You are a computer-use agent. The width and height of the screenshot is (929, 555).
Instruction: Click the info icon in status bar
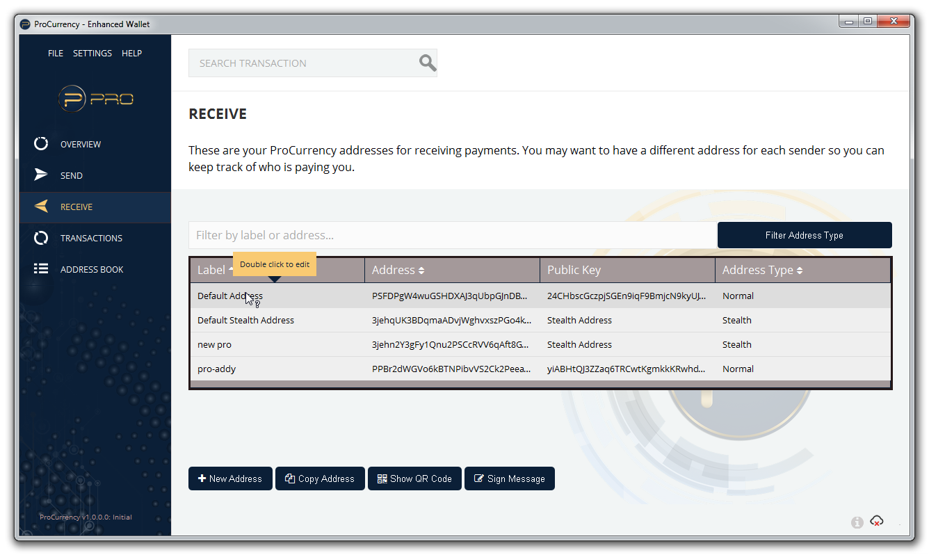click(857, 522)
